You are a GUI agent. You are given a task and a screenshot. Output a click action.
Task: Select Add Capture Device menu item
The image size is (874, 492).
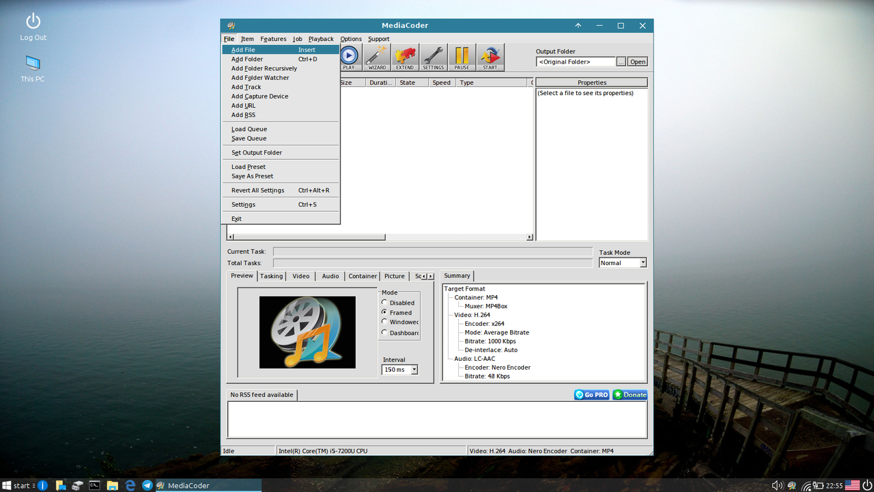(281, 96)
